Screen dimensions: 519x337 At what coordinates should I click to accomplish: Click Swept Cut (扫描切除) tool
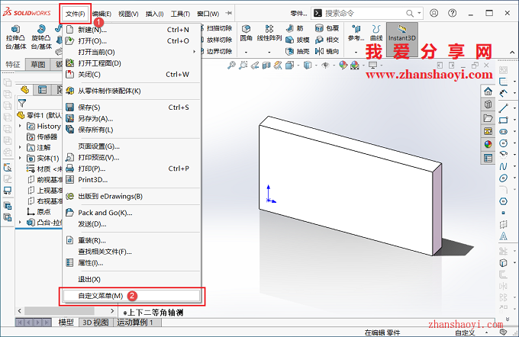point(217,28)
